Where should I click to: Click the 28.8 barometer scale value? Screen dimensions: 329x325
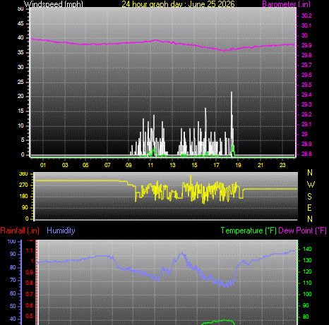pos(306,154)
